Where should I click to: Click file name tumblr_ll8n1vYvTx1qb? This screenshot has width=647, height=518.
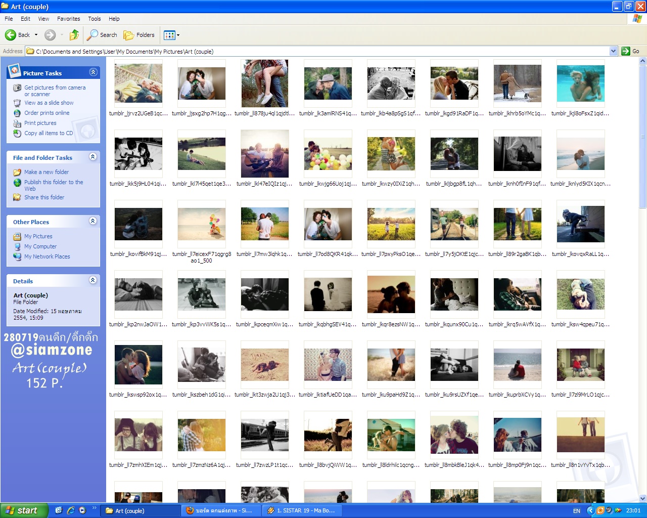pos(581,465)
